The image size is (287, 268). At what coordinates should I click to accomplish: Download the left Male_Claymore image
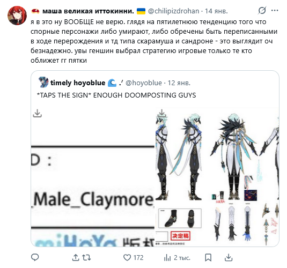click(x=38, y=113)
